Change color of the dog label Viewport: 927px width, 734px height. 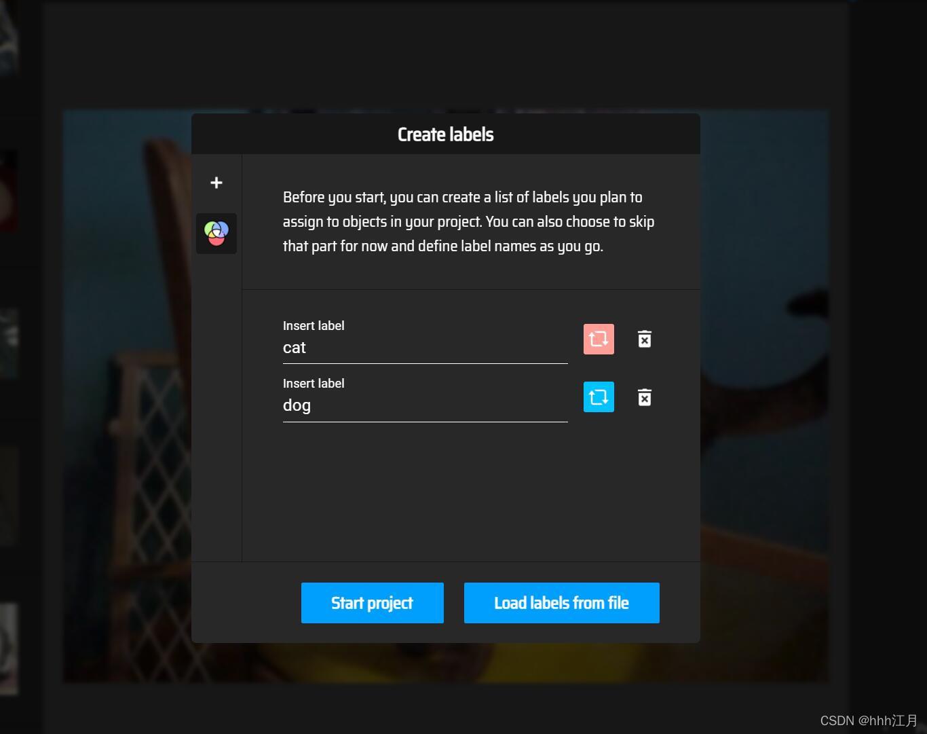coord(599,397)
